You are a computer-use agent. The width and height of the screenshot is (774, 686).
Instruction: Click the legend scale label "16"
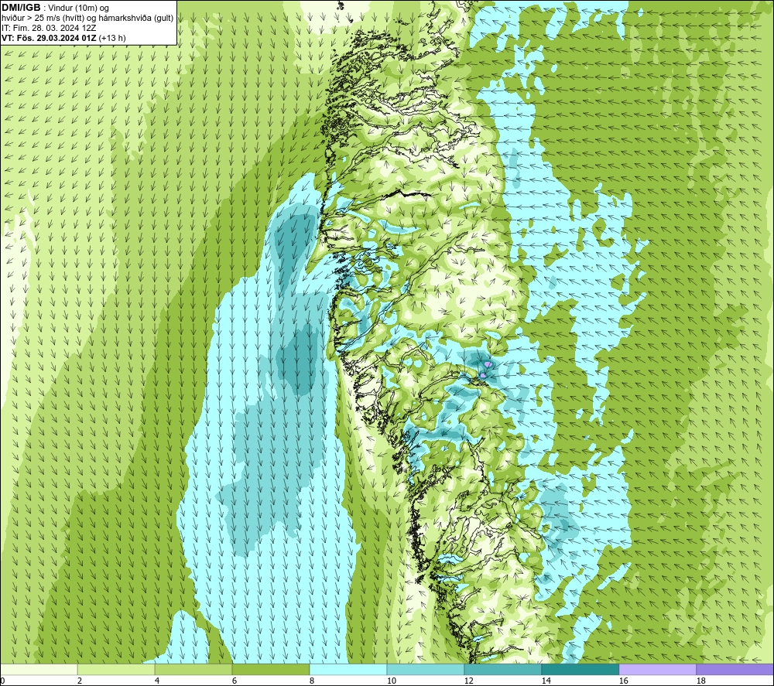coord(623,681)
